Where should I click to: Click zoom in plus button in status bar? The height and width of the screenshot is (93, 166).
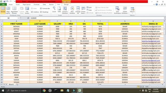164,87
